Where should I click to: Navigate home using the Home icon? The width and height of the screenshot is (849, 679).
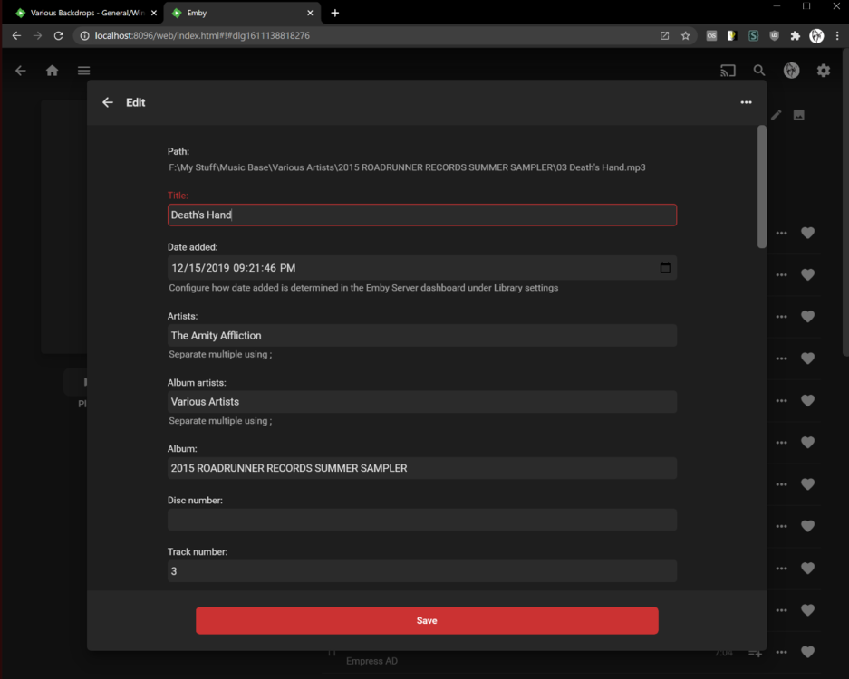point(52,70)
